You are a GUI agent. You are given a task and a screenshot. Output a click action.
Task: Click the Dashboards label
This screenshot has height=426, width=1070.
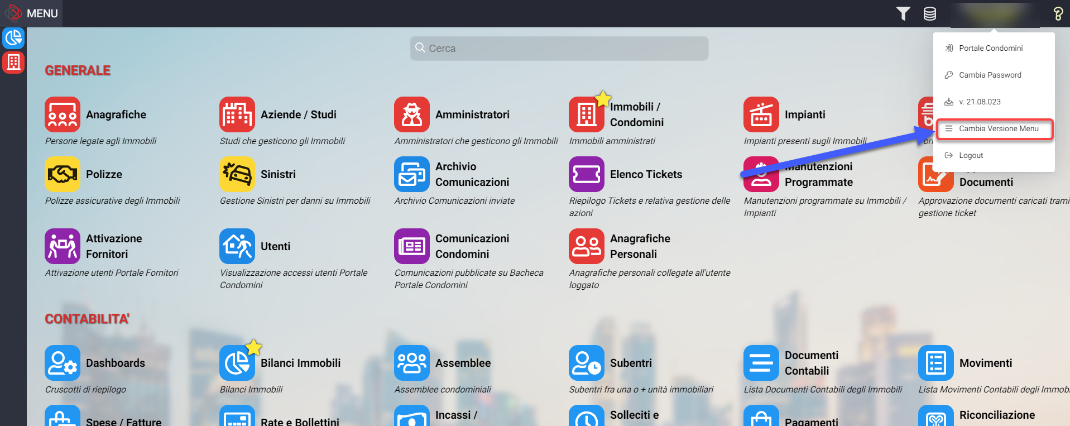coord(116,363)
